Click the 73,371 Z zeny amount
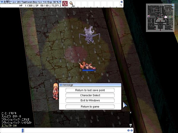 (x=56, y=6)
